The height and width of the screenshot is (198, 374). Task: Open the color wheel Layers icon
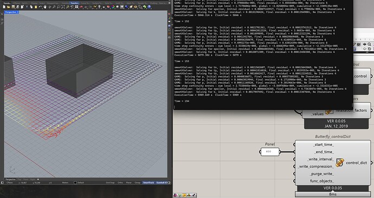tap(113, 7)
